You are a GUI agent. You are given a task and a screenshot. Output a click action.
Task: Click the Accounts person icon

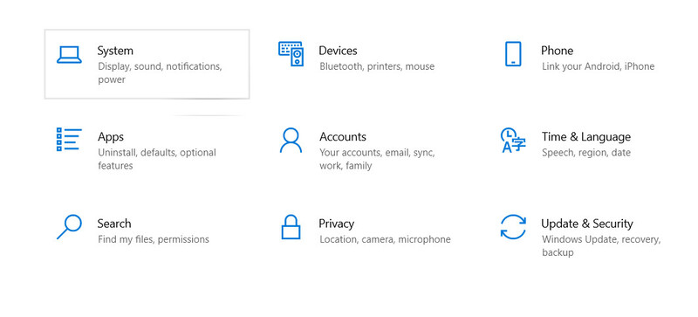point(291,141)
